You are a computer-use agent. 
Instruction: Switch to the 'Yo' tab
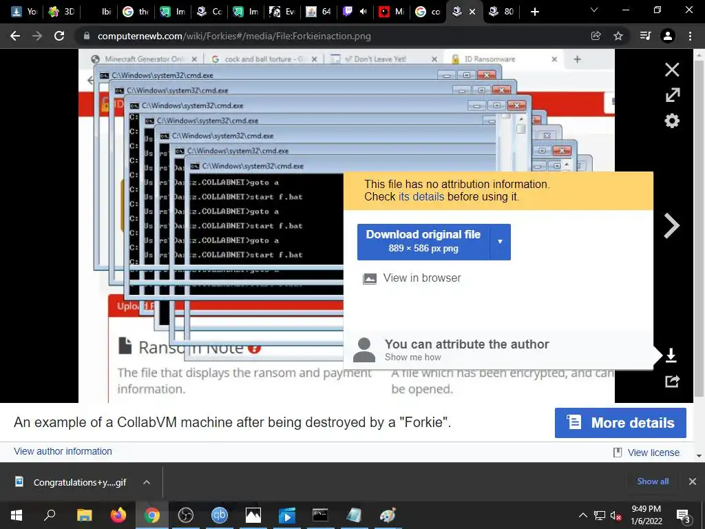24,12
